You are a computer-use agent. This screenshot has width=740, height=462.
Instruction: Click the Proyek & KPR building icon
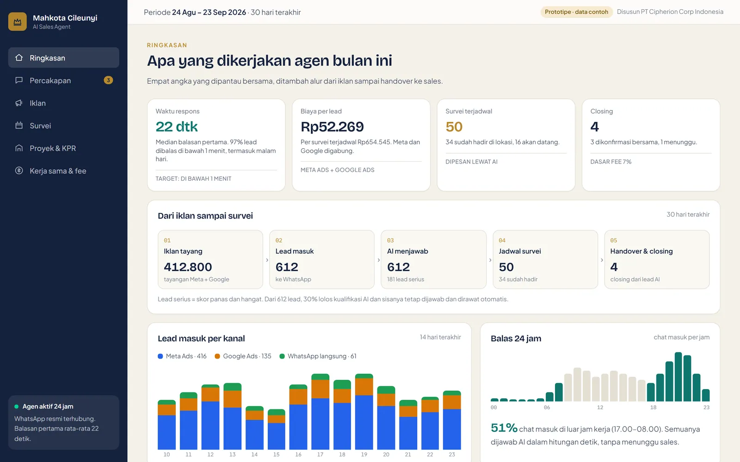(19, 148)
